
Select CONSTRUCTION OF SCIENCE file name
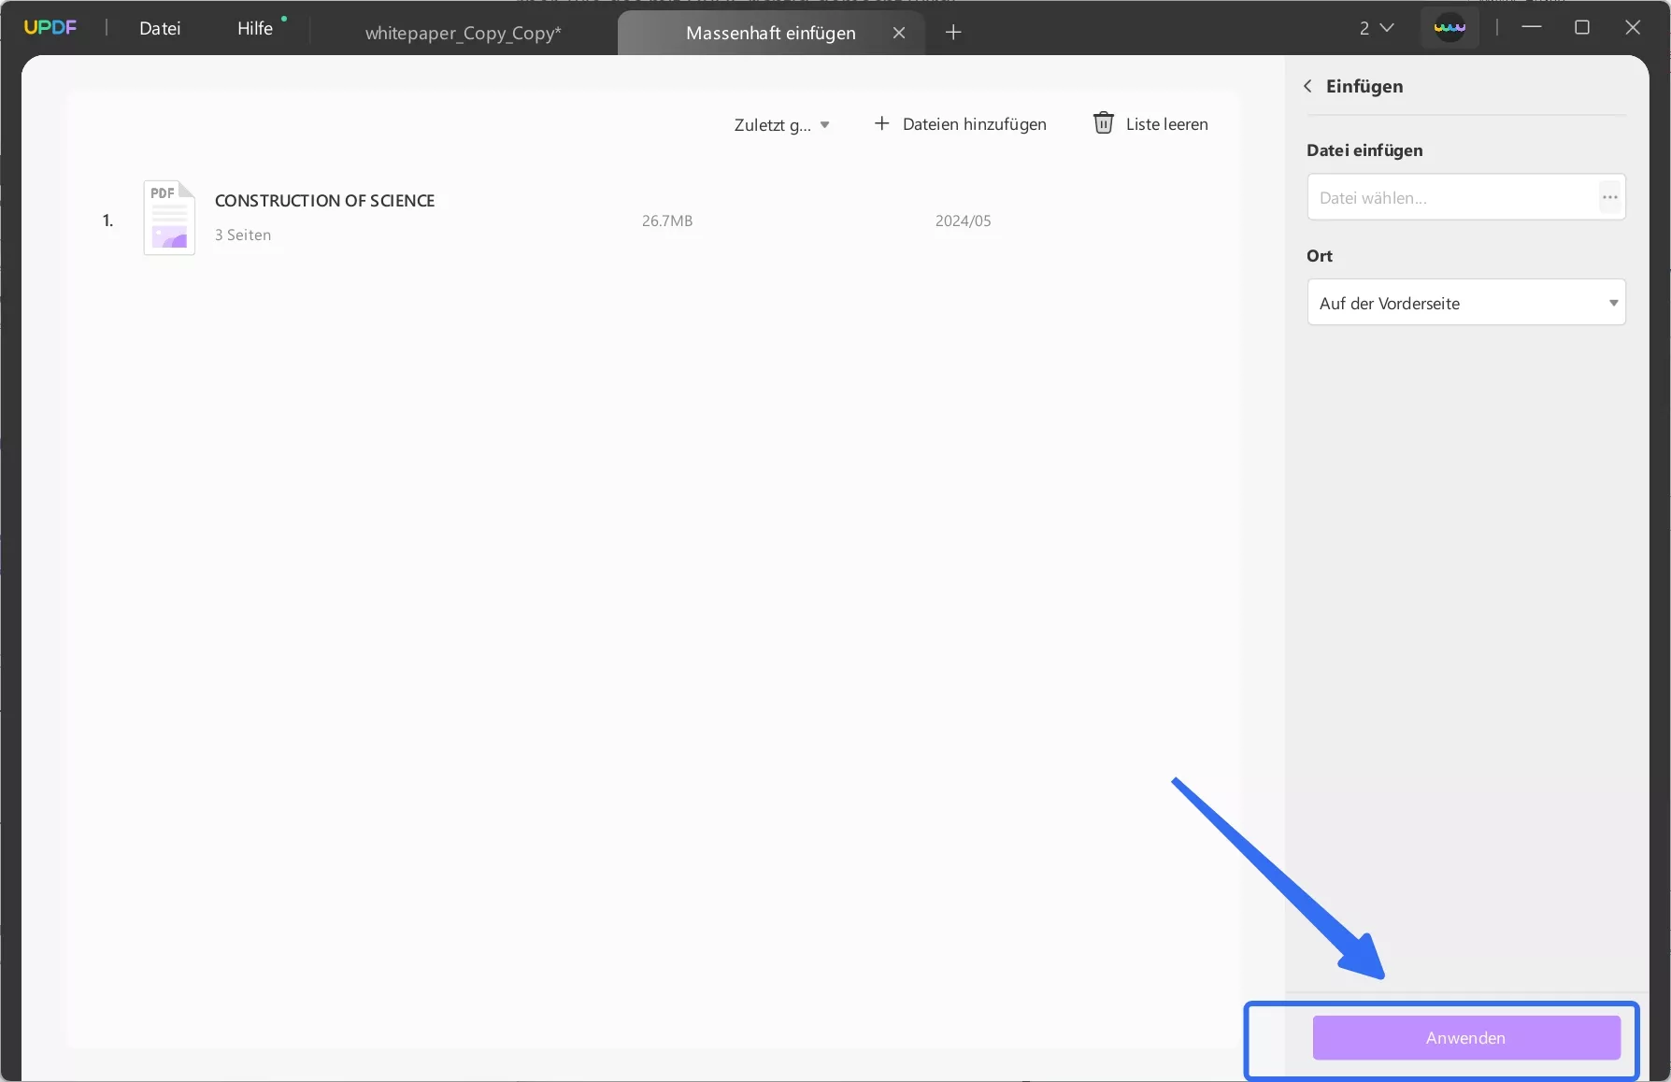click(x=325, y=200)
